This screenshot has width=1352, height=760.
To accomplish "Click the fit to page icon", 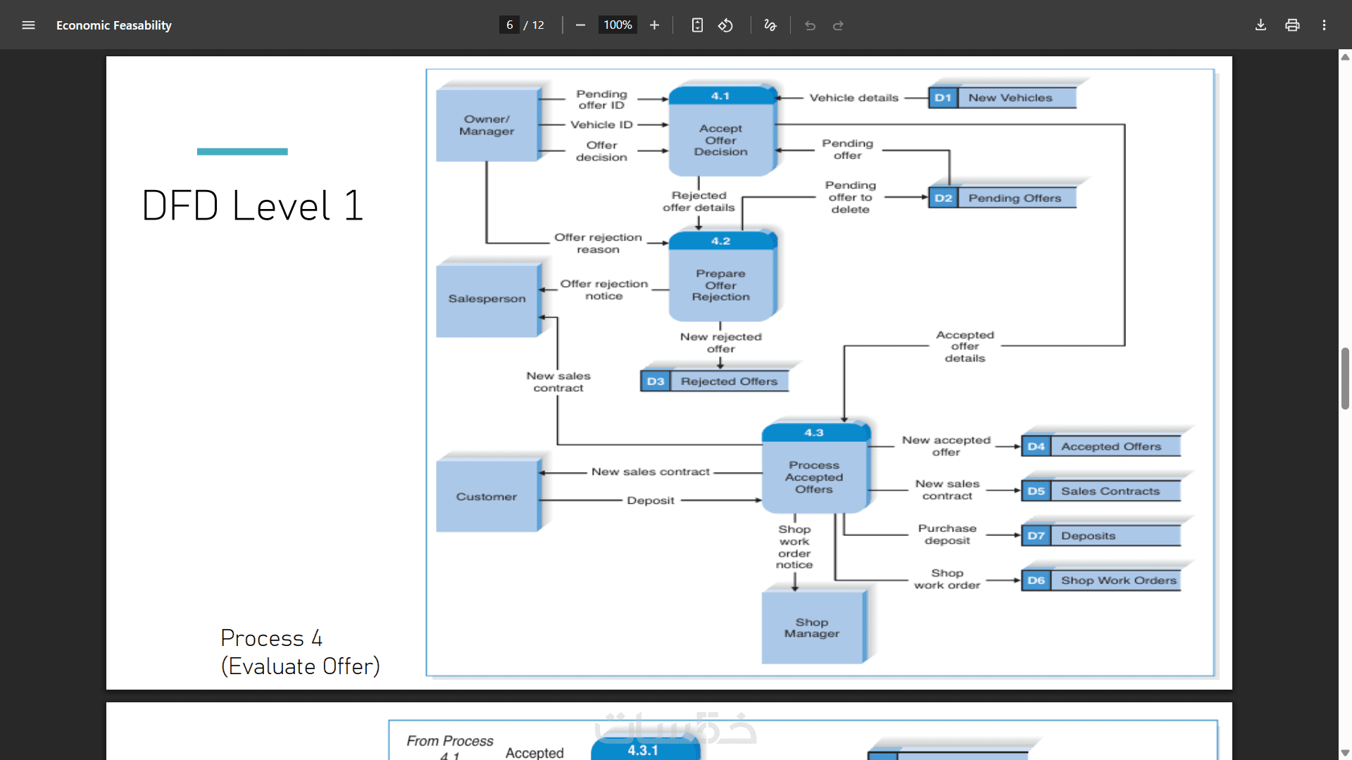I will coord(697,25).
